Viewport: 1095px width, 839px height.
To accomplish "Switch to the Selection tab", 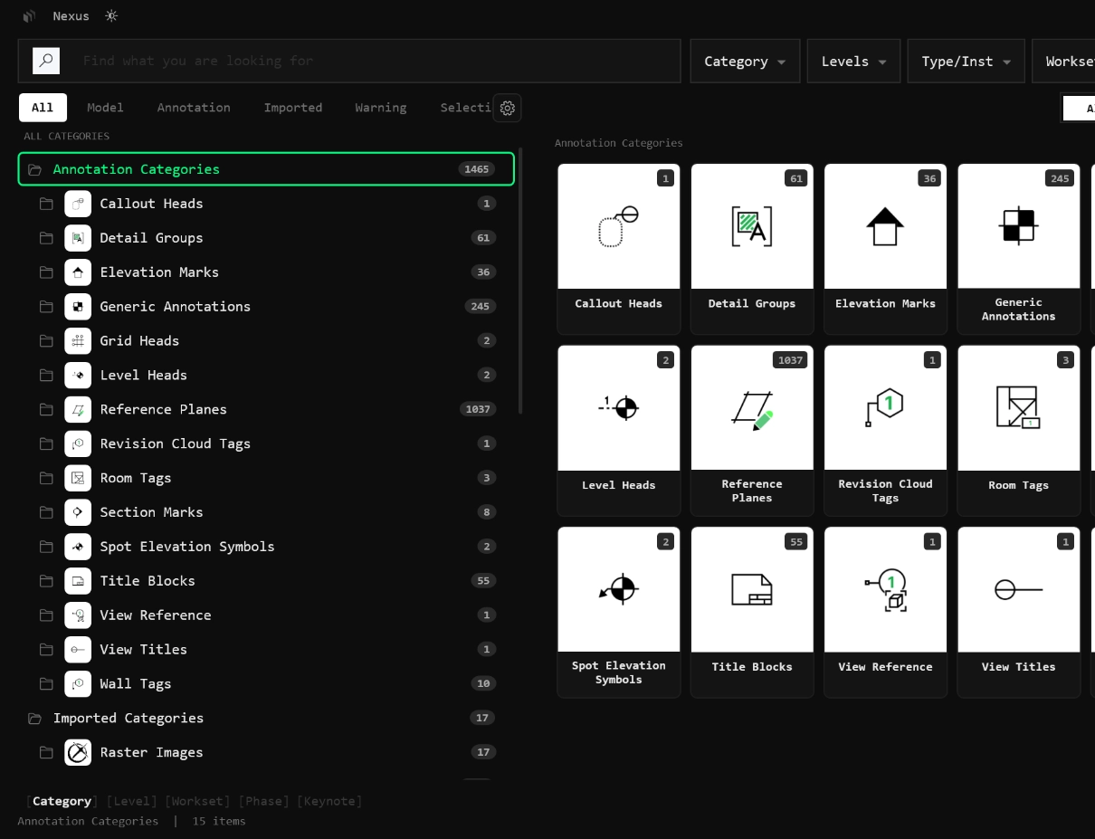I will click(x=465, y=108).
